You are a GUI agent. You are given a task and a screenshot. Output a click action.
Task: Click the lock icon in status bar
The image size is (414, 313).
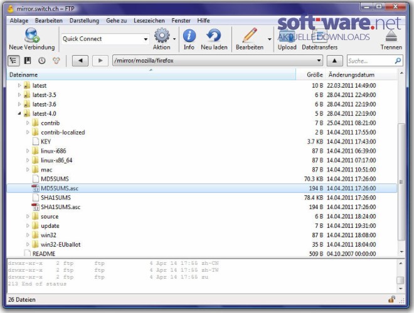[391, 299]
